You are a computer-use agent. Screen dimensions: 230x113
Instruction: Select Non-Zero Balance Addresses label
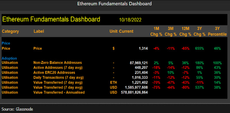57,63
